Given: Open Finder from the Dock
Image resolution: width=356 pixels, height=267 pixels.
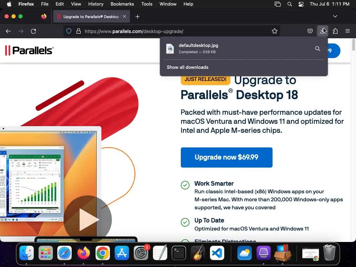Looking at the screenshot, I should pos(26,253).
